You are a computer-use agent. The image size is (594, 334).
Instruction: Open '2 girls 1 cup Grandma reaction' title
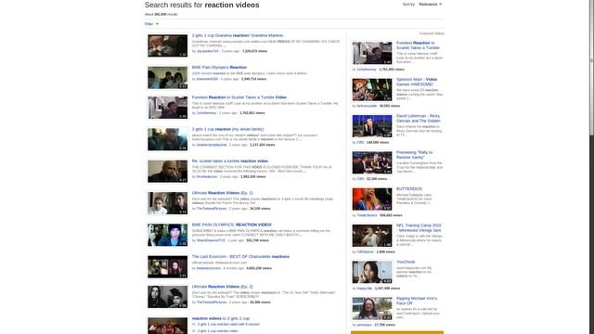[x=238, y=35]
